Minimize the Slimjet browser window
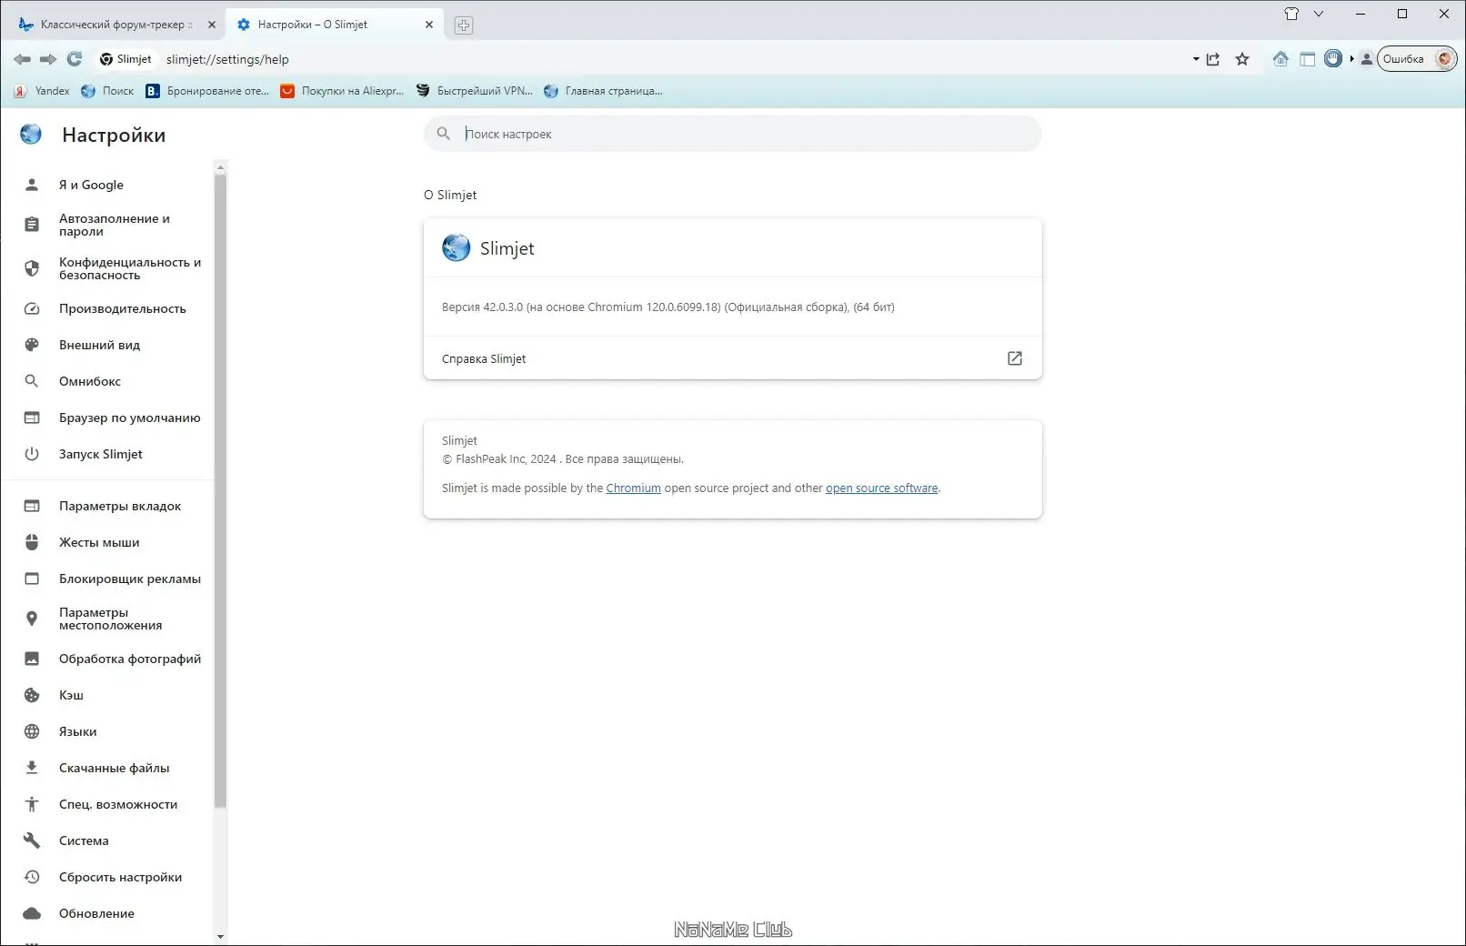Screen dimensions: 1466x946 pos(1361,14)
